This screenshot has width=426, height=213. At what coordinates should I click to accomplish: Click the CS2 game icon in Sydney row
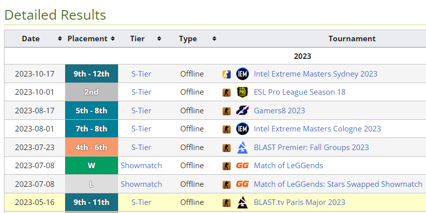tap(227, 74)
